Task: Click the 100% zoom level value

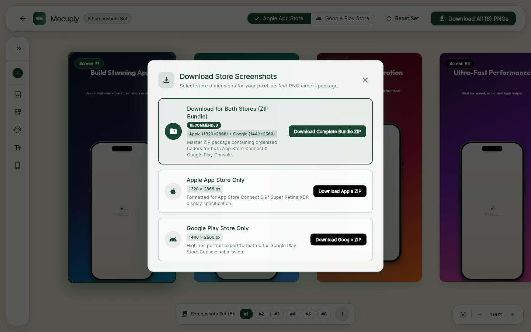Action: 496,315
